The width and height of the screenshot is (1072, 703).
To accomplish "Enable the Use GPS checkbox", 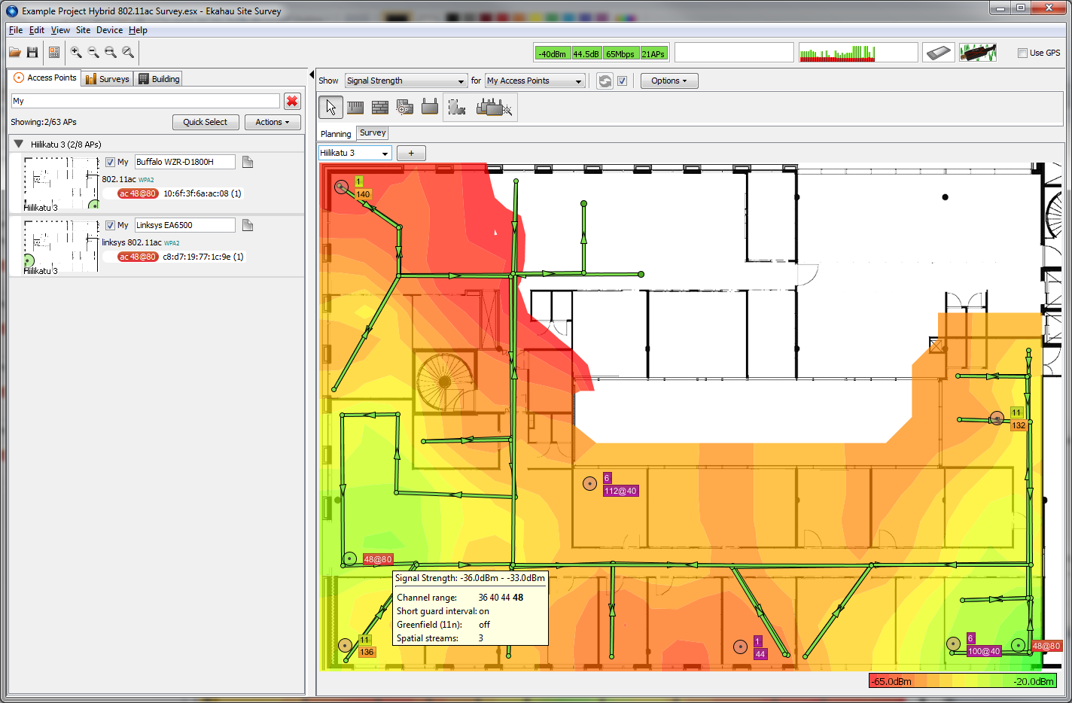I will 1022,53.
